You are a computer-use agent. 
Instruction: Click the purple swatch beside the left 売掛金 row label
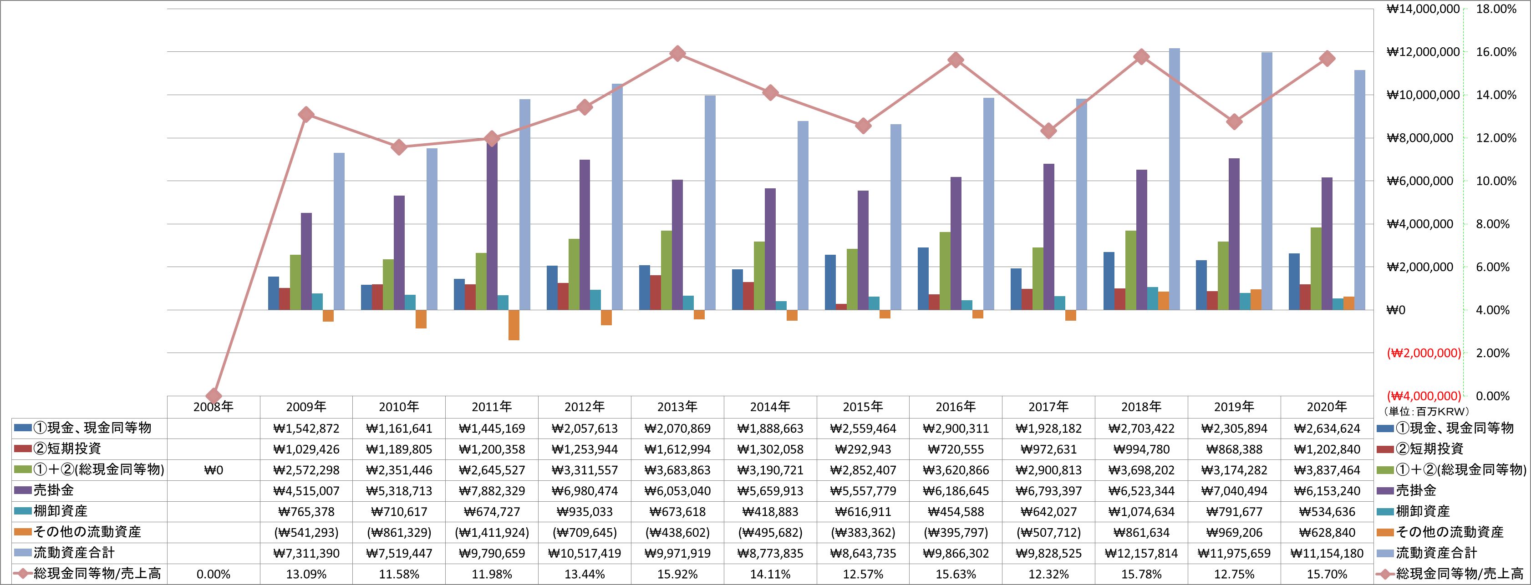(23, 490)
